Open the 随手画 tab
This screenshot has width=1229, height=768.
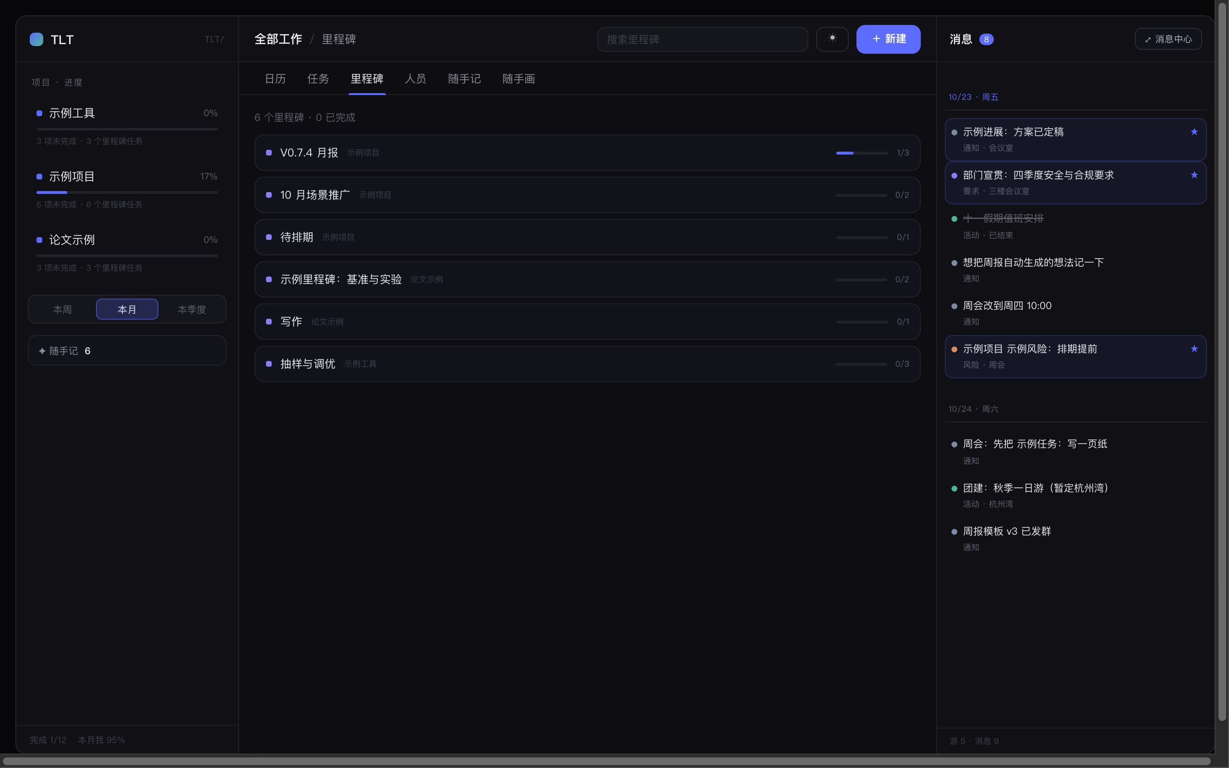[518, 79]
